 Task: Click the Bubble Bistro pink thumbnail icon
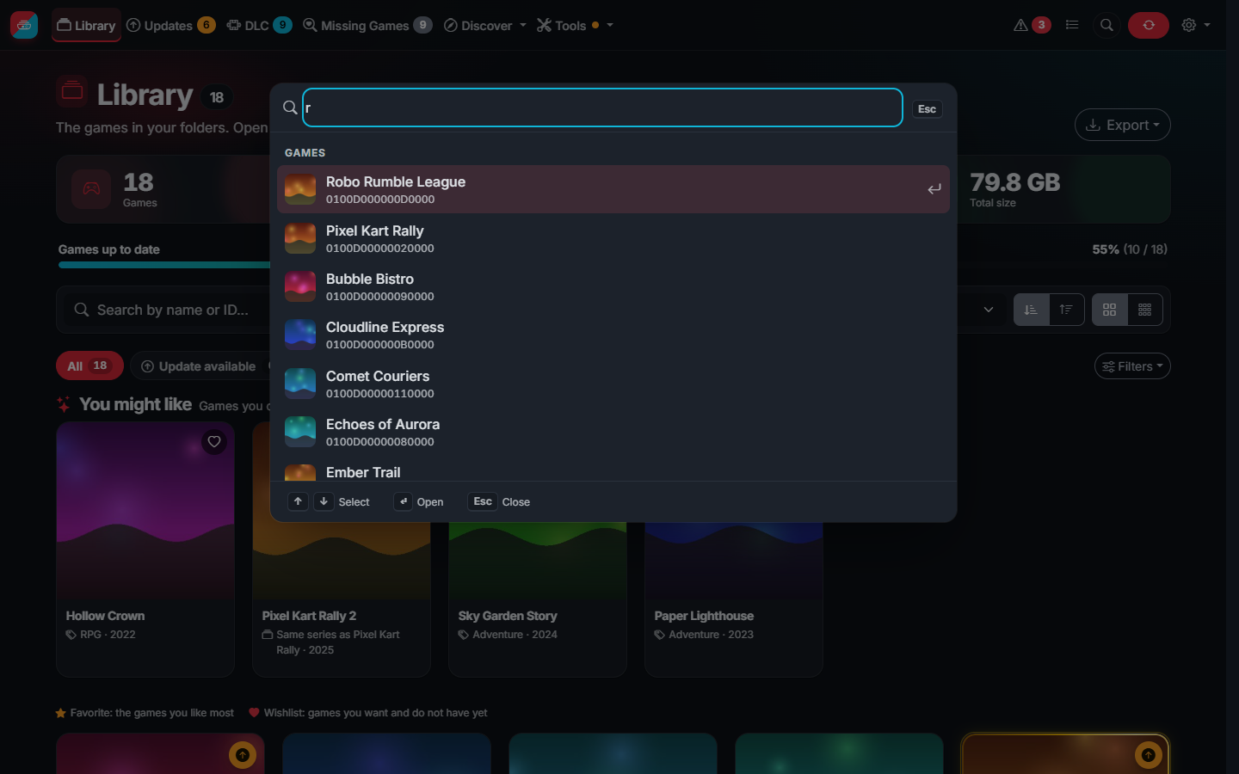tap(300, 286)
